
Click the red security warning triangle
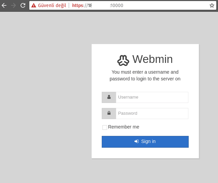coord(34,5)
